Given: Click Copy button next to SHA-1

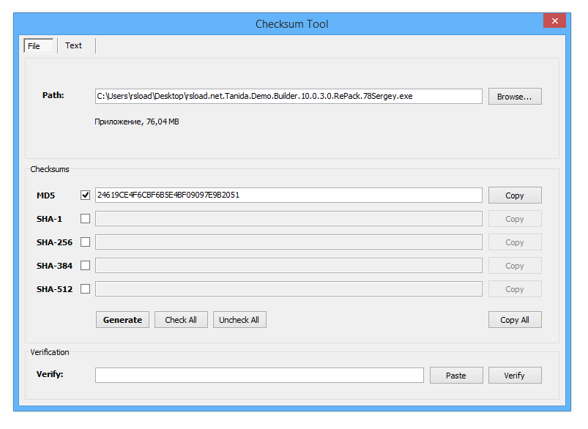Looking at the screenshot, I should coord(515,219).
